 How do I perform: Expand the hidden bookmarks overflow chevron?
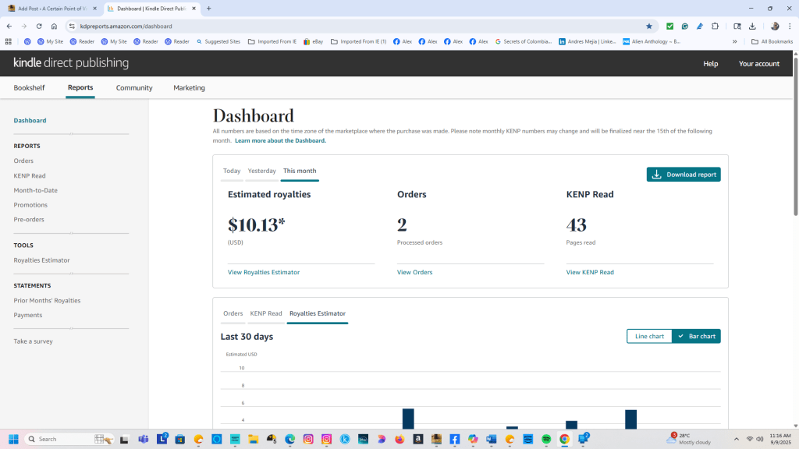point(734,41)
